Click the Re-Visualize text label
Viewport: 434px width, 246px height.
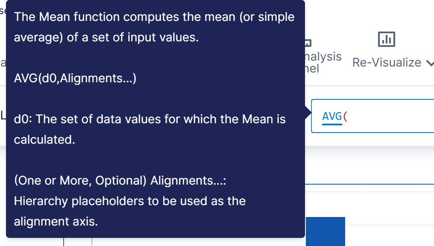(387, 63)
